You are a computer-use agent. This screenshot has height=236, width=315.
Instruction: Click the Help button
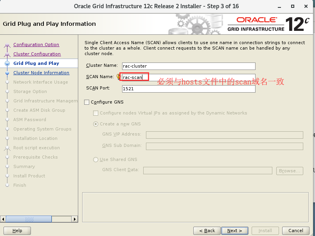[17, 231]
